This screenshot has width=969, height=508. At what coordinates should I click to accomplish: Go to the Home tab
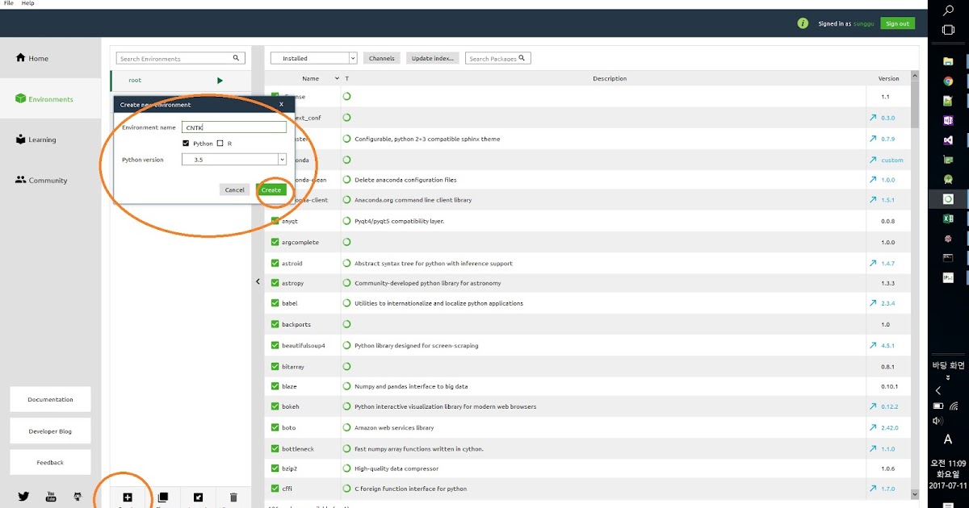50,58
